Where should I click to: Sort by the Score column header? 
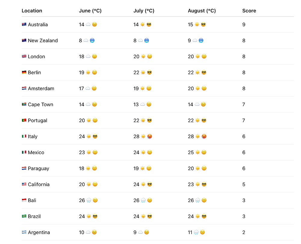(x=249, y=11)
